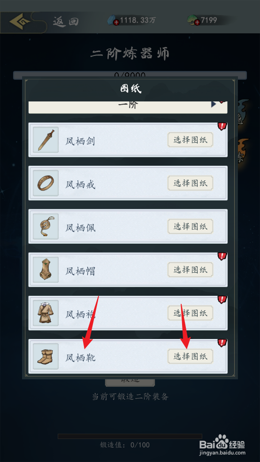The height and width of the screenshot is (462, 260).
Task: Tap the 返回 back label
Action: point(66,22)
